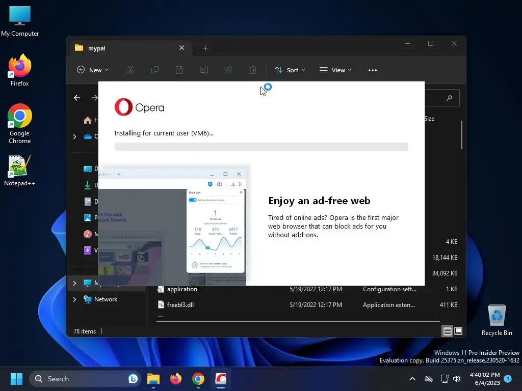
Task: Open the Recycle Bin desktop icon
Action: click(x=497, y=320)
